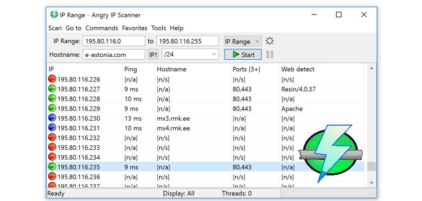Screen dimensions: 422x201
Task: Click the Display: All status entry
Action: point(179,193)
